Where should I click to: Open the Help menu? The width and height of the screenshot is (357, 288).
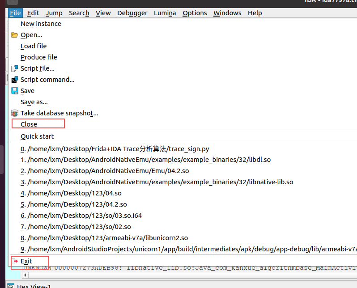point(255,13)
